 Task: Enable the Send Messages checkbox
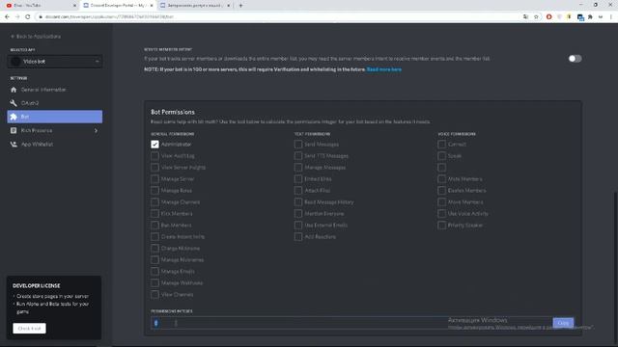pos(298,145)
